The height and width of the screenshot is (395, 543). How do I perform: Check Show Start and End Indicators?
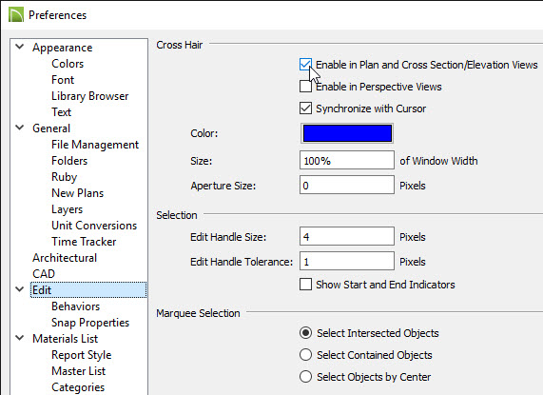tap(305, 285)
